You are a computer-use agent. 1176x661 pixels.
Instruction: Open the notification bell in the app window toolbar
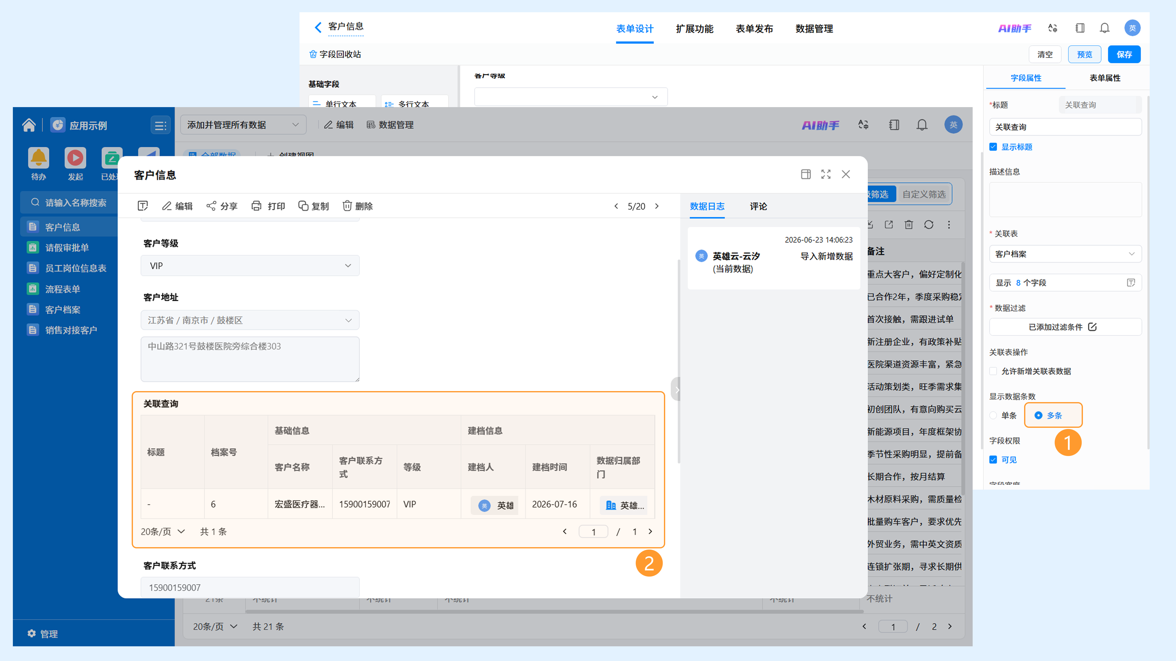click(x=922, y=125)
